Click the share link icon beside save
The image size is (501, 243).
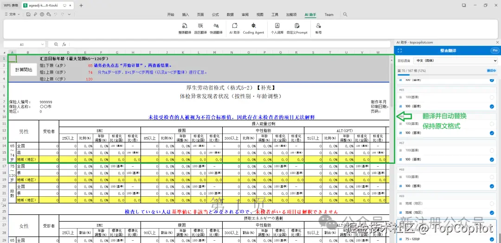[35, 14]
